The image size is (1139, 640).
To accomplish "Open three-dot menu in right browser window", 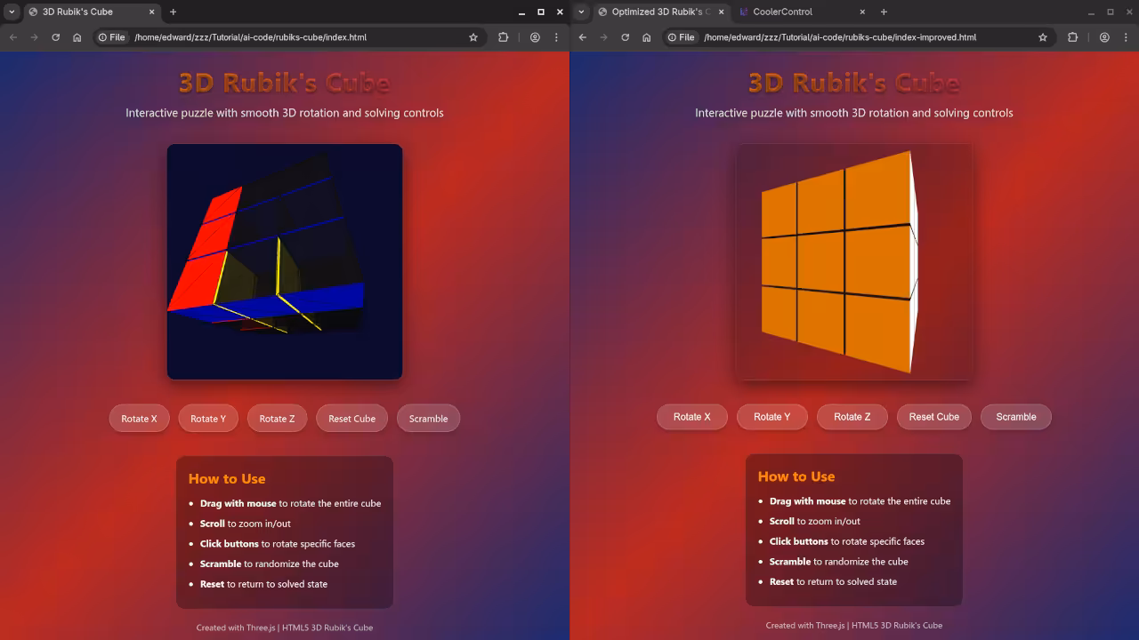I will [1126, 37].
